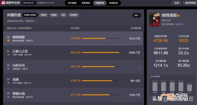Viewport: 197px width, 105px height.
Task: Click the star icon beside 锦绣南歌 detail title
Action: click(x=178, y=16)
